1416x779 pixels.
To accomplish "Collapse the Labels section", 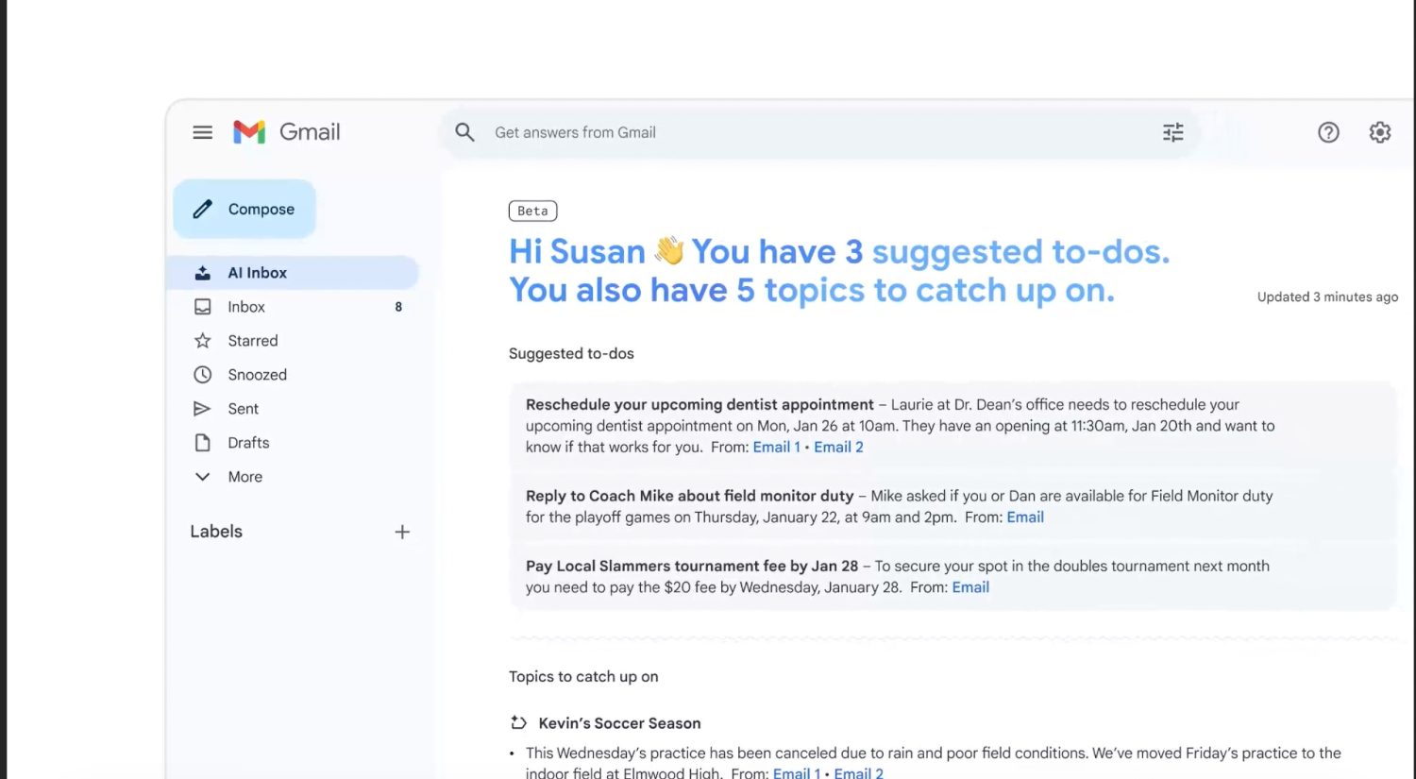I will tap(215, 531).
